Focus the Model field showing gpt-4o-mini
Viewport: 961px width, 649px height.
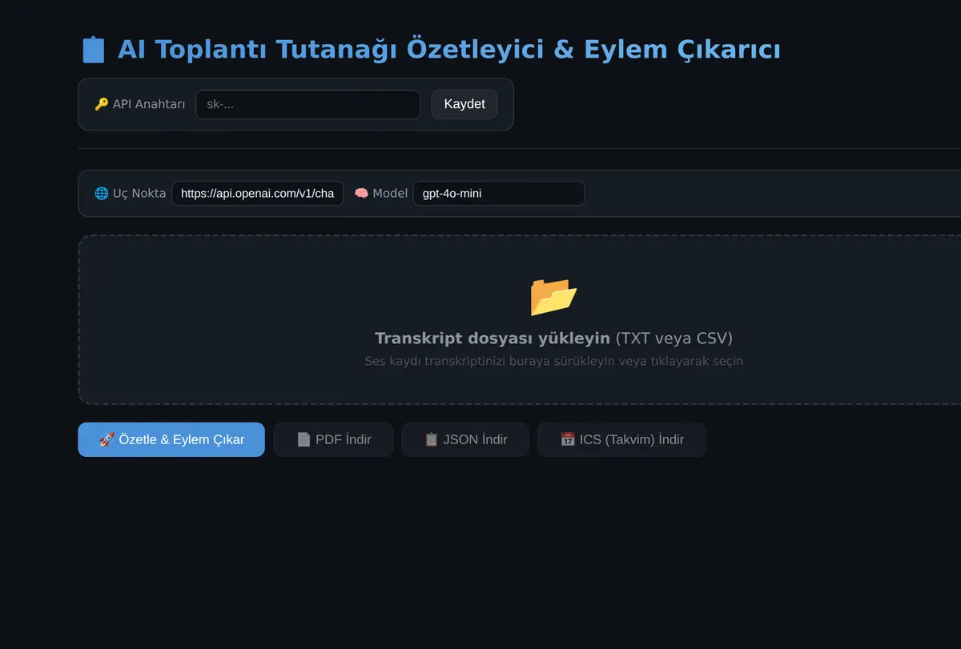[499, 193]
